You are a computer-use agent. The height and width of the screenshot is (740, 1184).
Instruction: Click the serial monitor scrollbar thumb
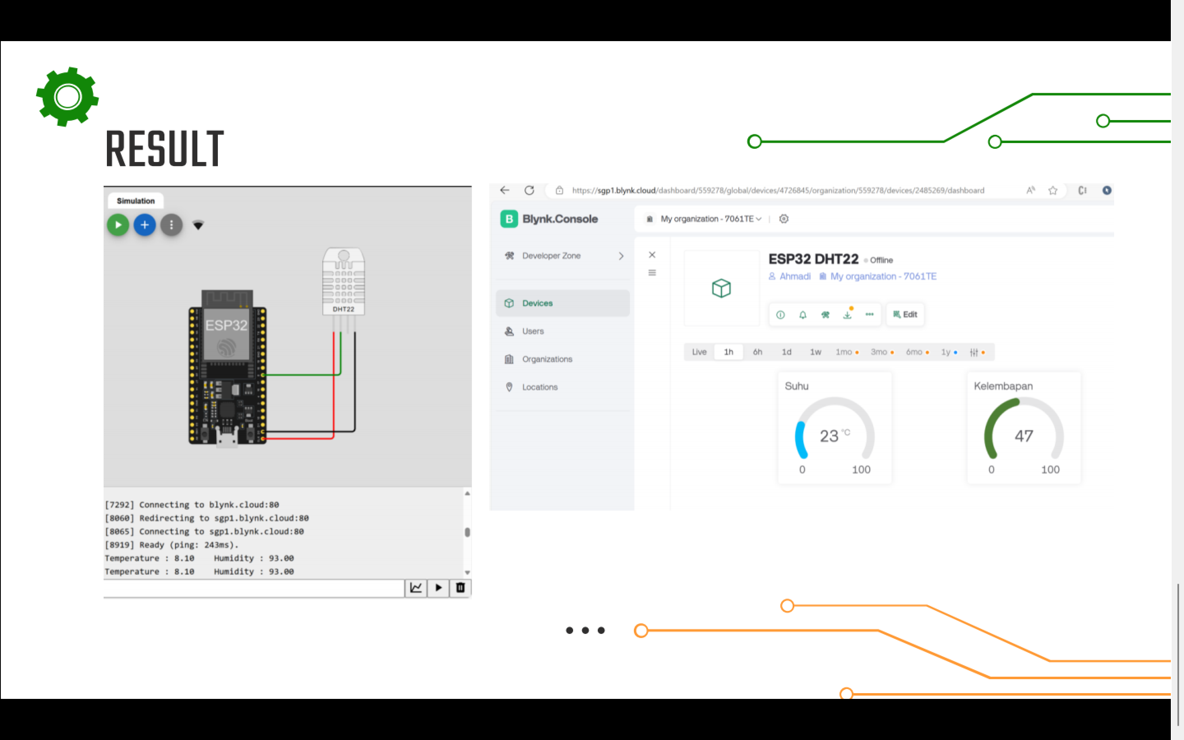[467, 532]
